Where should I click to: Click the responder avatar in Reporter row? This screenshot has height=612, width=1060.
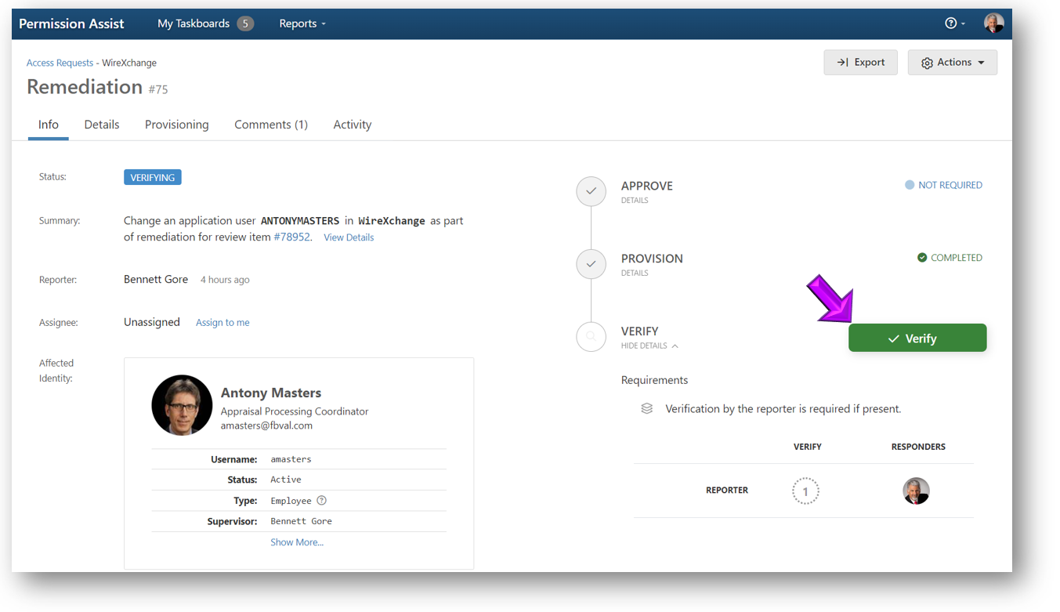click(916, 491)
